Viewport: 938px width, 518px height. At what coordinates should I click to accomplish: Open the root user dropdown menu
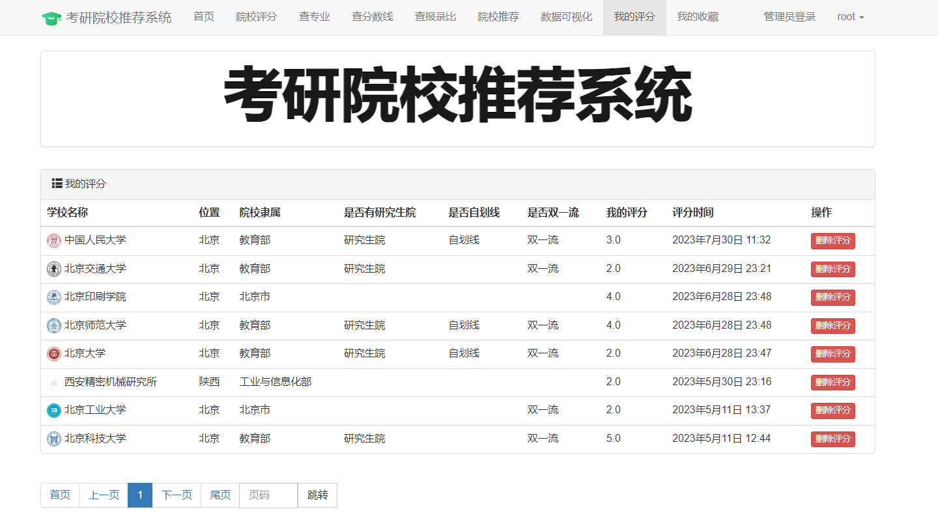(x=851, y=18)
